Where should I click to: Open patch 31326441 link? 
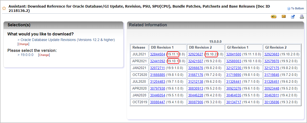pos(234,81)
